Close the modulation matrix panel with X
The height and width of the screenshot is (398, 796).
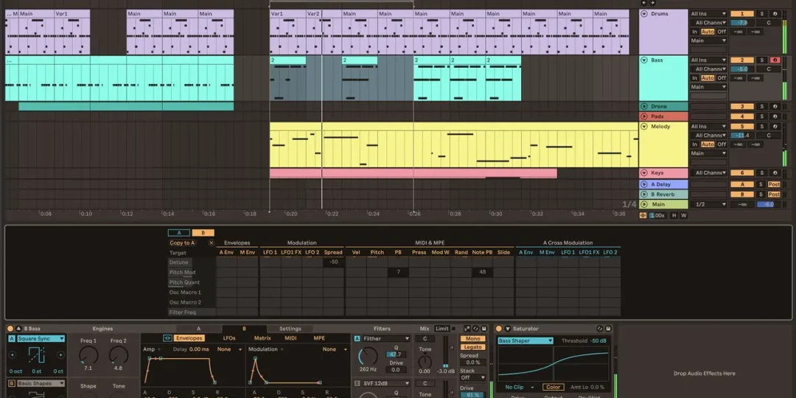pyautogui.click(x=212, y=243)
